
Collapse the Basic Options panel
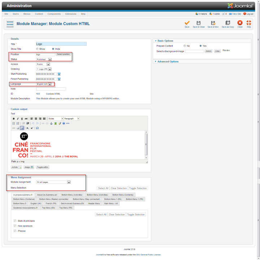[x=165, y=41]
